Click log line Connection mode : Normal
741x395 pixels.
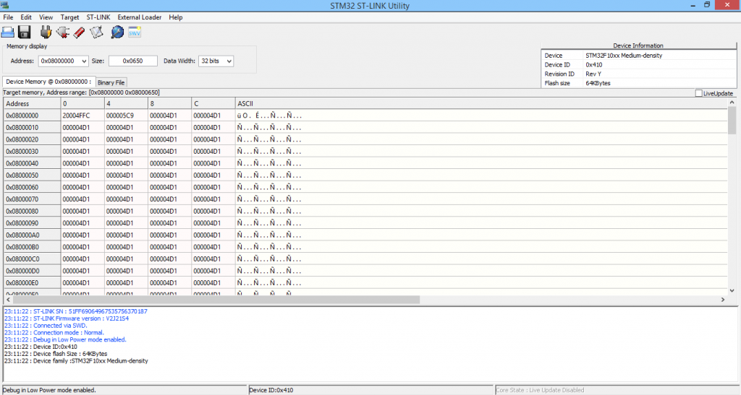click(54, 333)
